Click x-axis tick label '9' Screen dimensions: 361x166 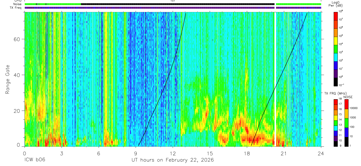tap(136, 153)
